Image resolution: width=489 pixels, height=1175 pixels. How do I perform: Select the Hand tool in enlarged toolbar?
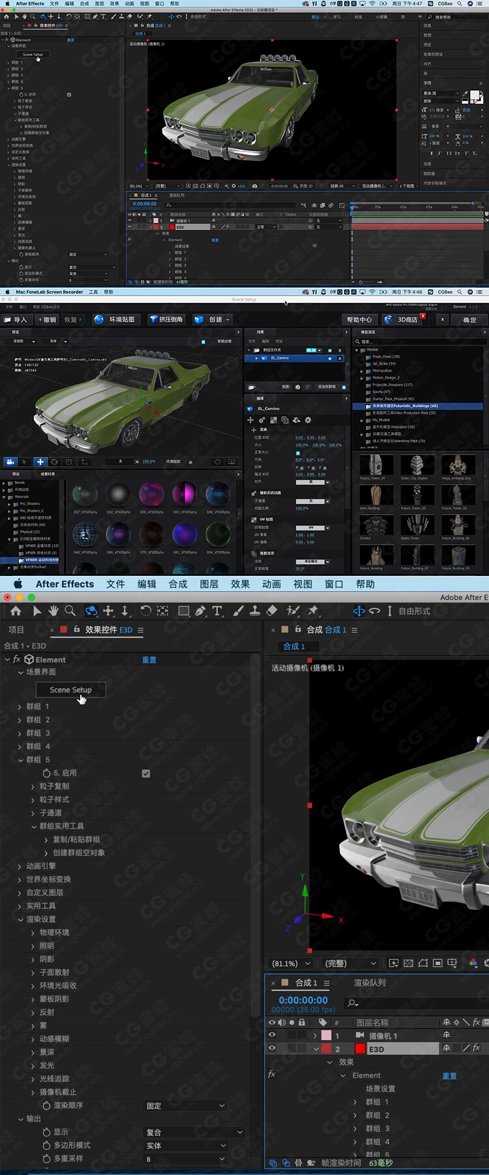(53, 611)
